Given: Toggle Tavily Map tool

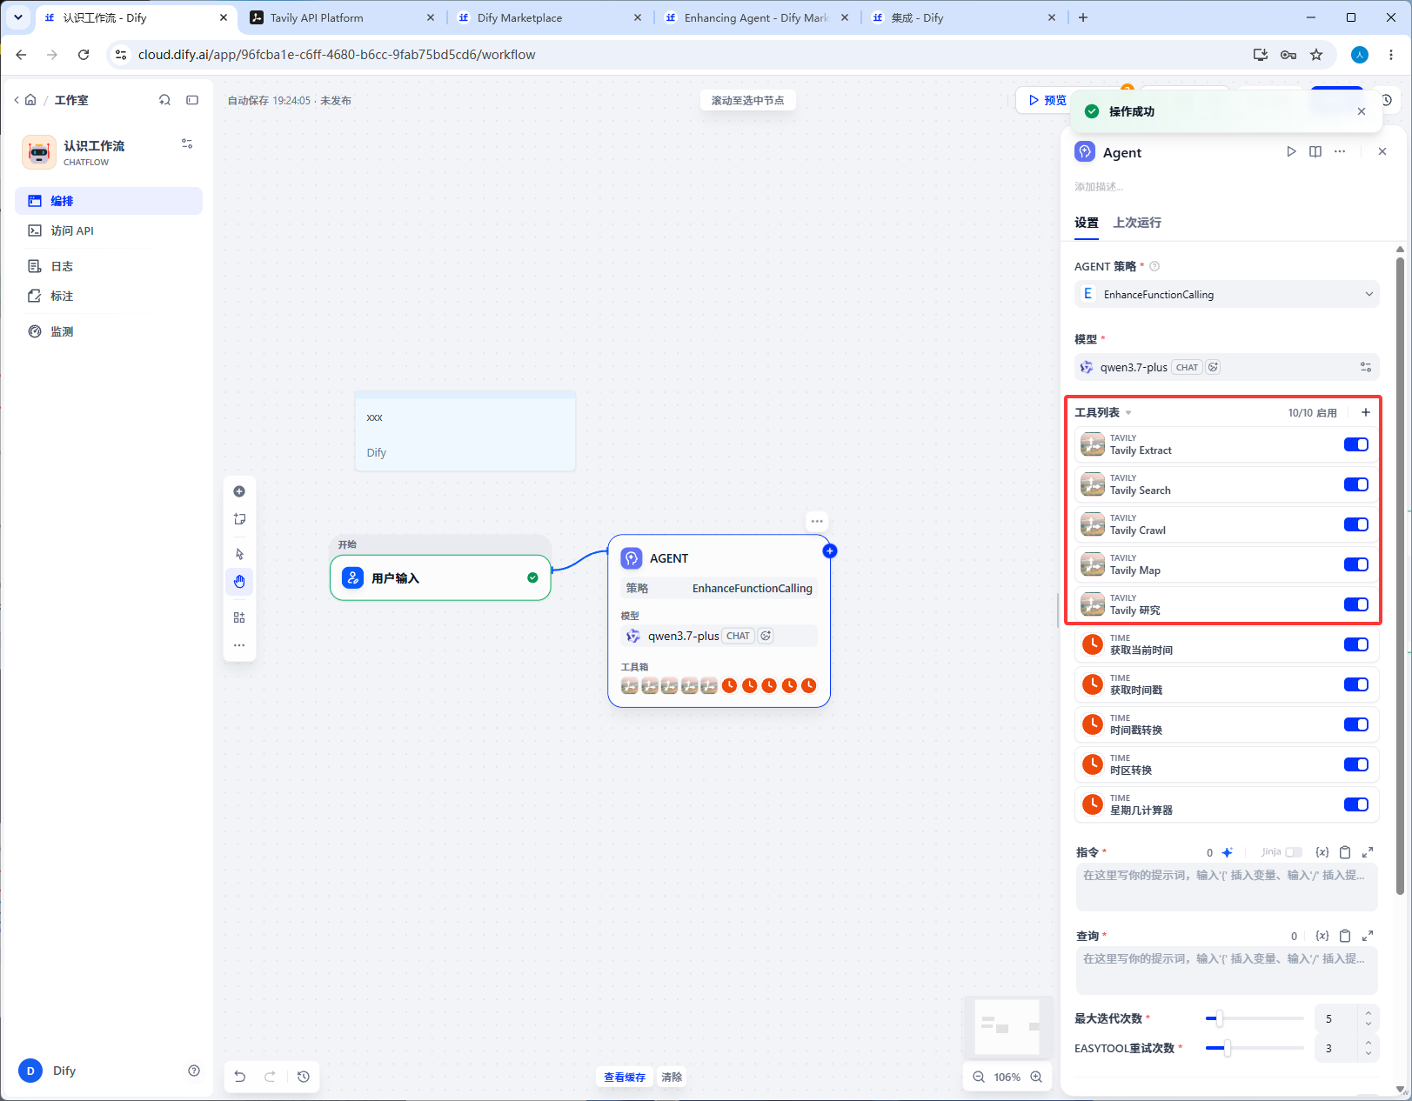Looking at the screenshot, I should tap(1356, 564).
